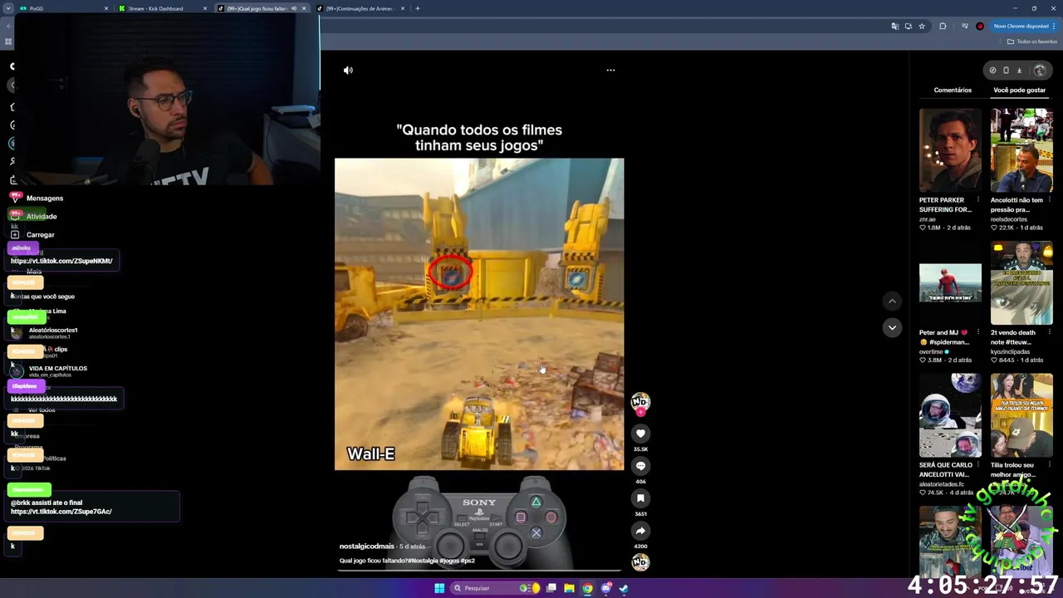Open the creator avatar above the like button
The height and width of the screenshot is (598, 1063).
[x=639, y=403]
